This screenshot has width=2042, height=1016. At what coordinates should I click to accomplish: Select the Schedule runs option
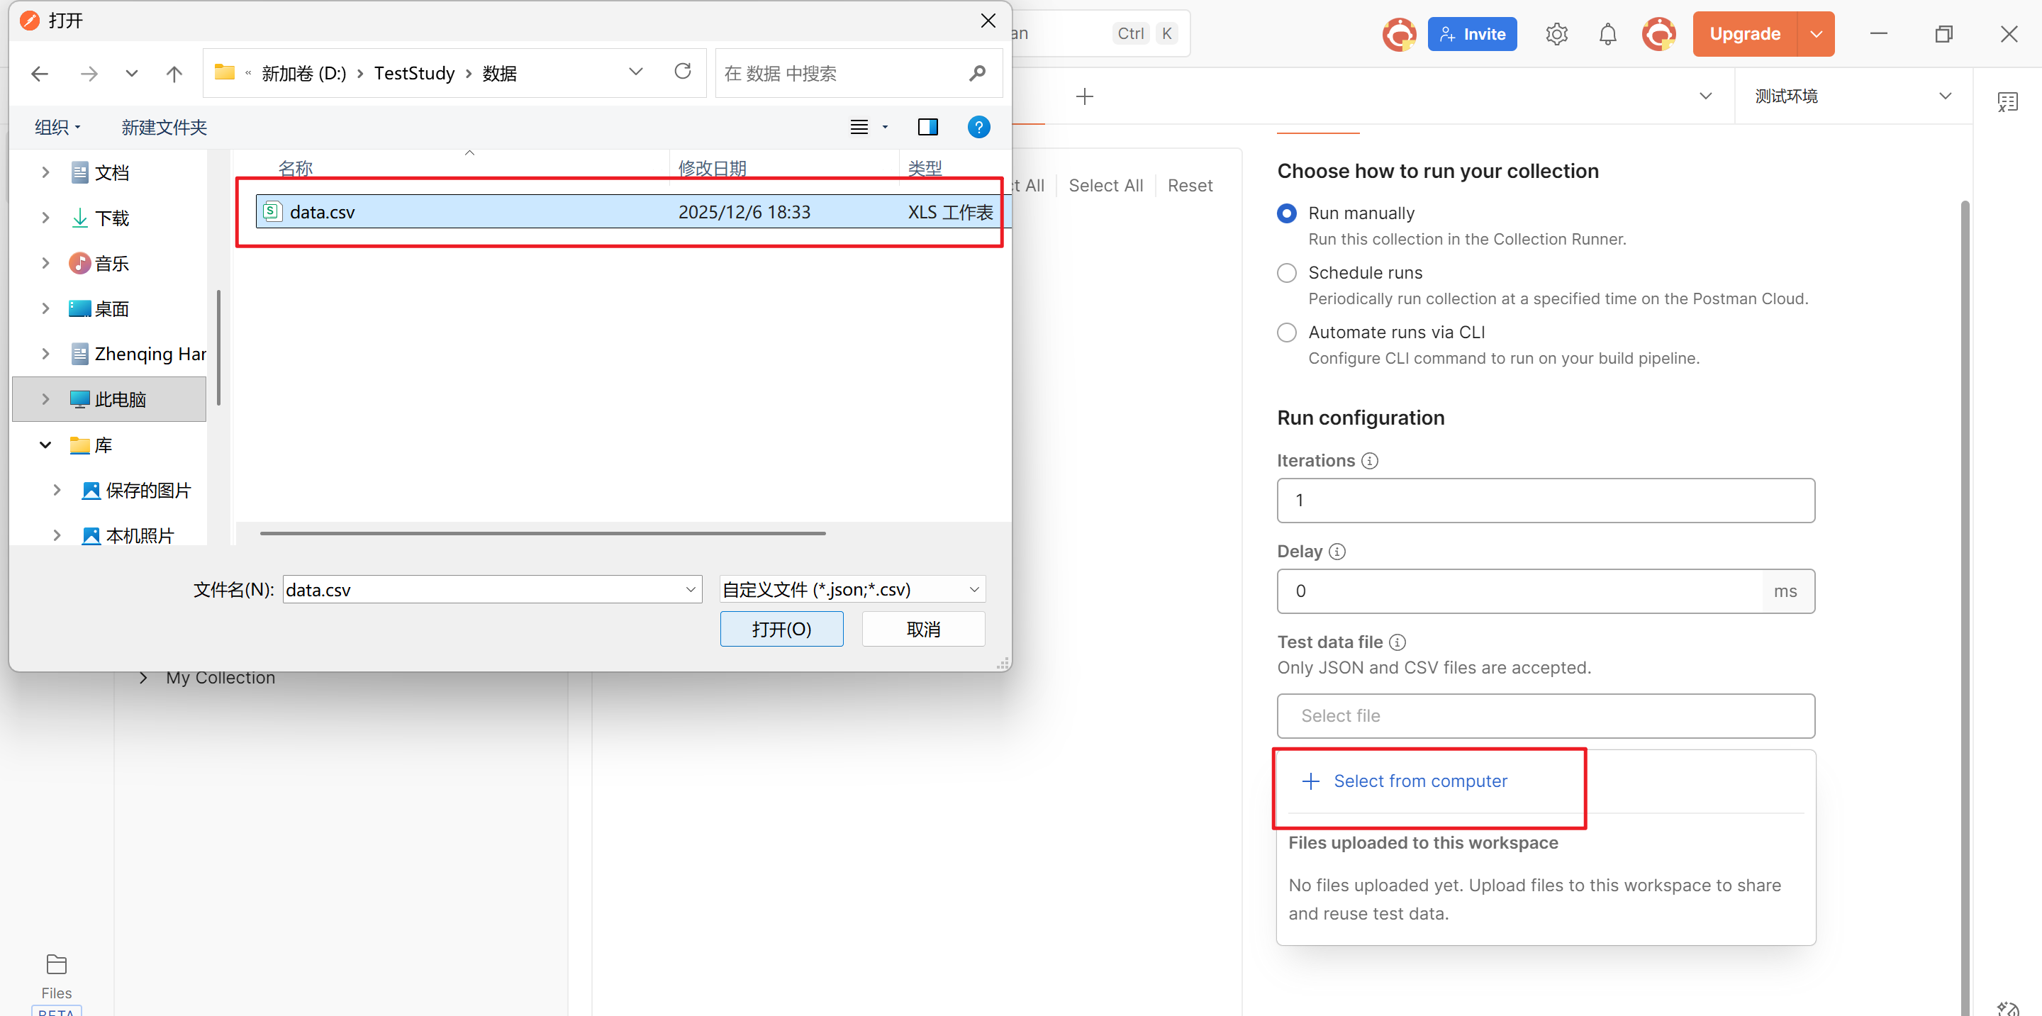[x=1287, y=273]
